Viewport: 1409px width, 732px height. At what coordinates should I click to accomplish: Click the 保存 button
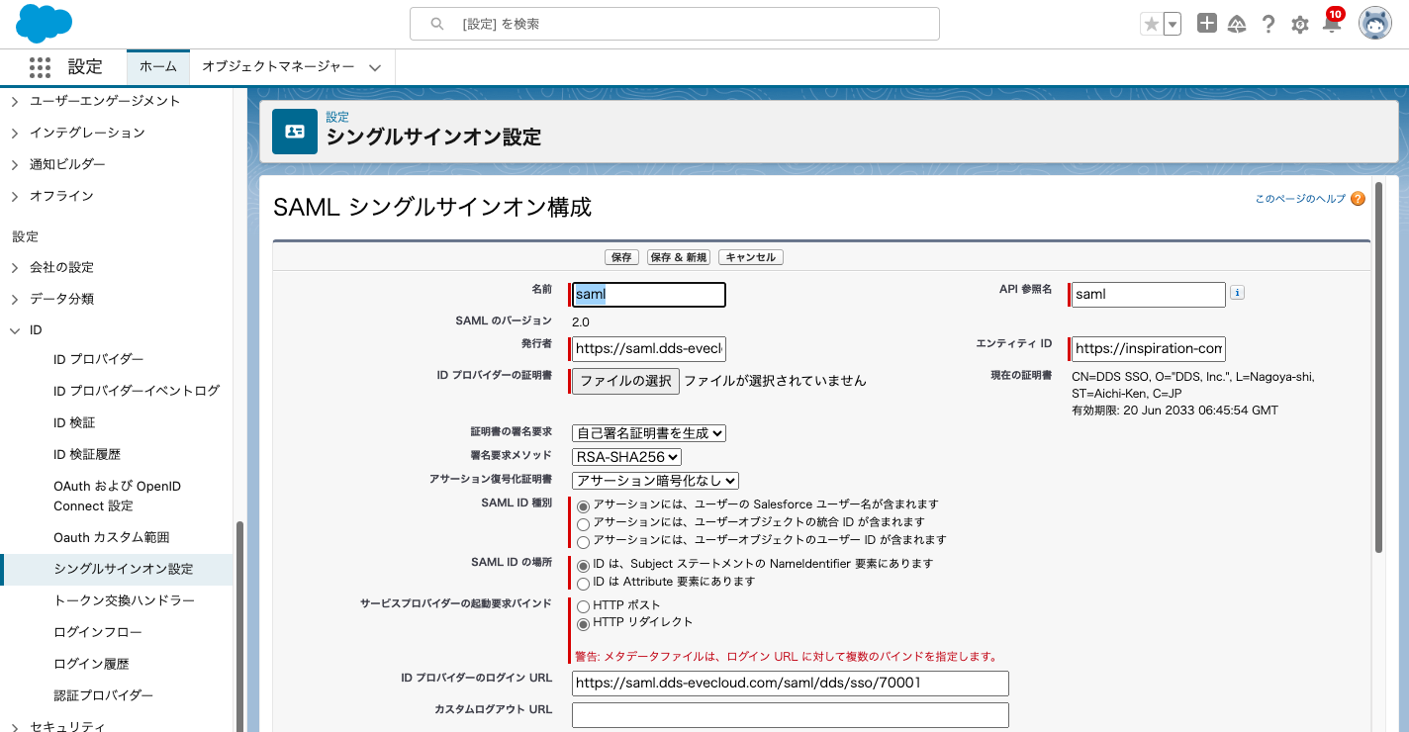pos(621,257)
